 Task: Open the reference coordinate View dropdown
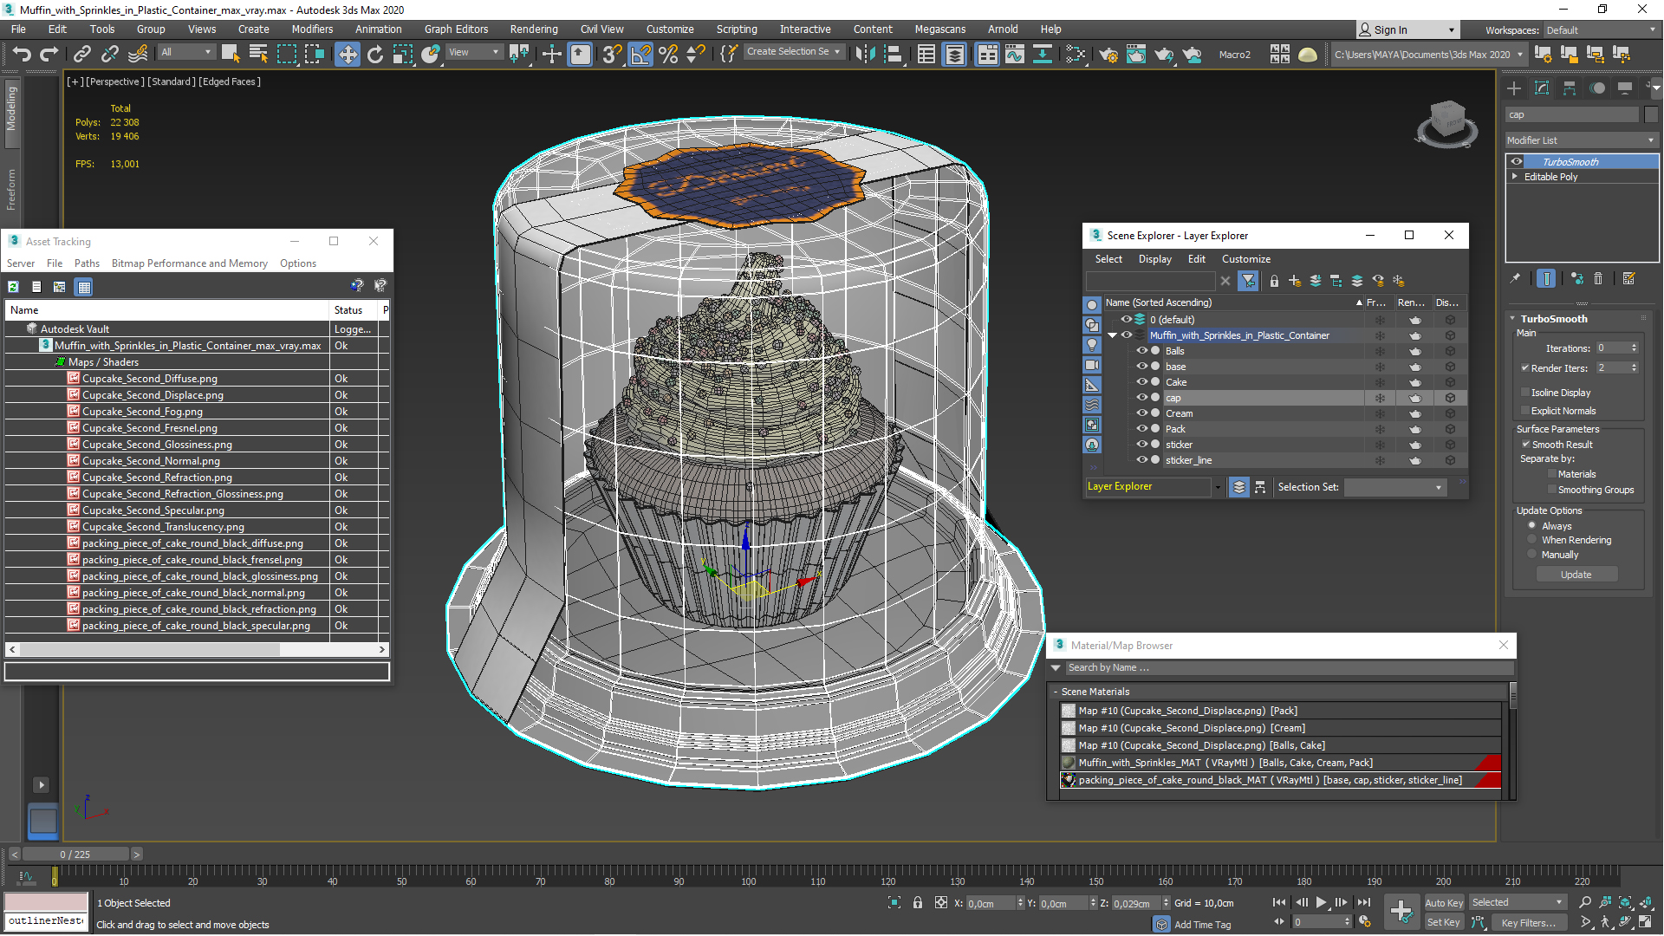[x=474, y=52]
